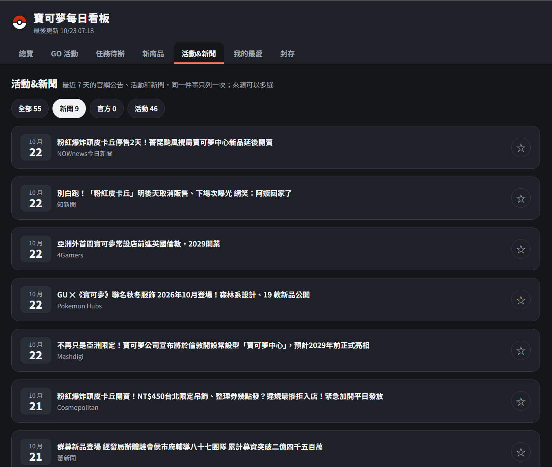Click the NOWnews今日新聞 source label

[x=85, y=154]
